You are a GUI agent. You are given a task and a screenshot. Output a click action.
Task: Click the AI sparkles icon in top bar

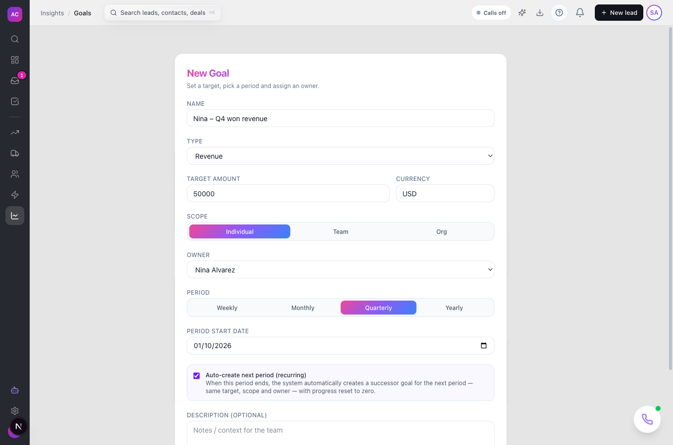[522, 13]
